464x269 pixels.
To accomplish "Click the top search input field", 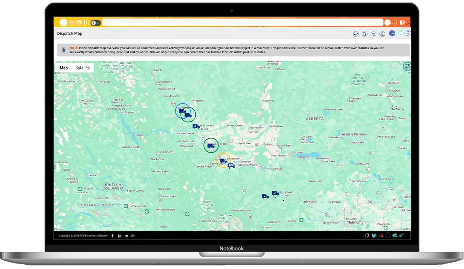I will 242,22.
